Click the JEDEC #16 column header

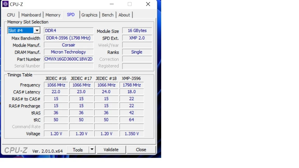(56, 79)
